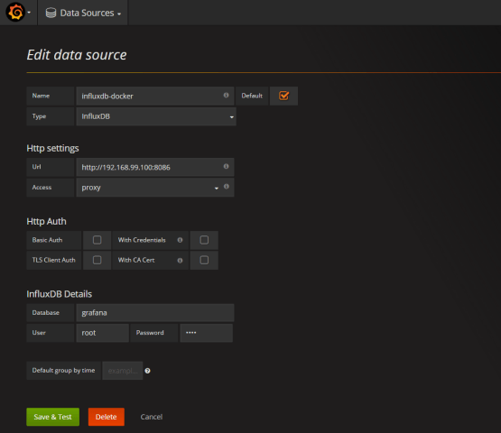The width and height of the screenshot is (501, 433).
Task: Click the Default group by time input
Action: coord(123,371)
